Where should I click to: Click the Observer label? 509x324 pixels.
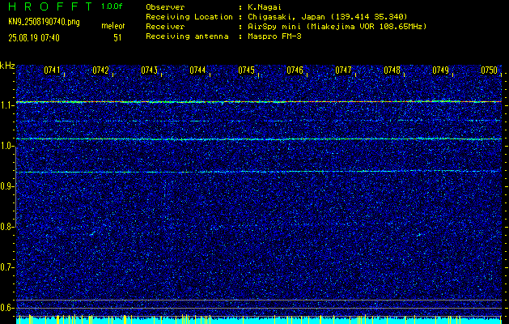pos(165,7)
